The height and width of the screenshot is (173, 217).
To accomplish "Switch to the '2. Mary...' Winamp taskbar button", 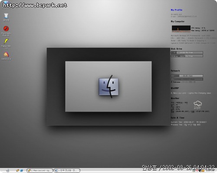I will coord(39,170).
